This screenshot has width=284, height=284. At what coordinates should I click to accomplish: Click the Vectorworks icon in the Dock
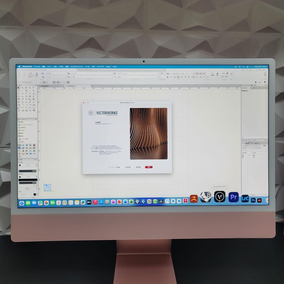[220, 197]
